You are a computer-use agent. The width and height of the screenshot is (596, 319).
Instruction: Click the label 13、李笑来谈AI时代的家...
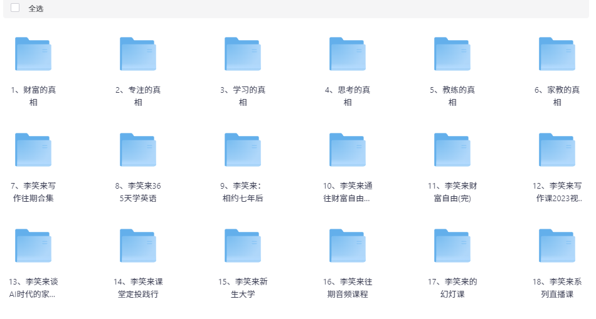point(33,288)
